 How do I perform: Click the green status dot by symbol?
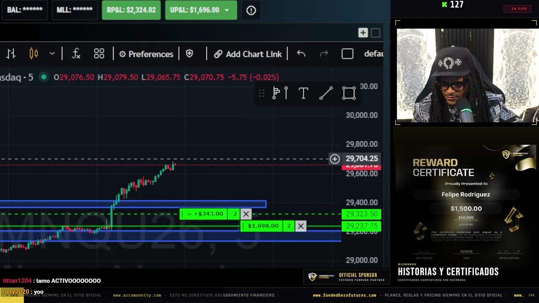click(x=43, y=77)
